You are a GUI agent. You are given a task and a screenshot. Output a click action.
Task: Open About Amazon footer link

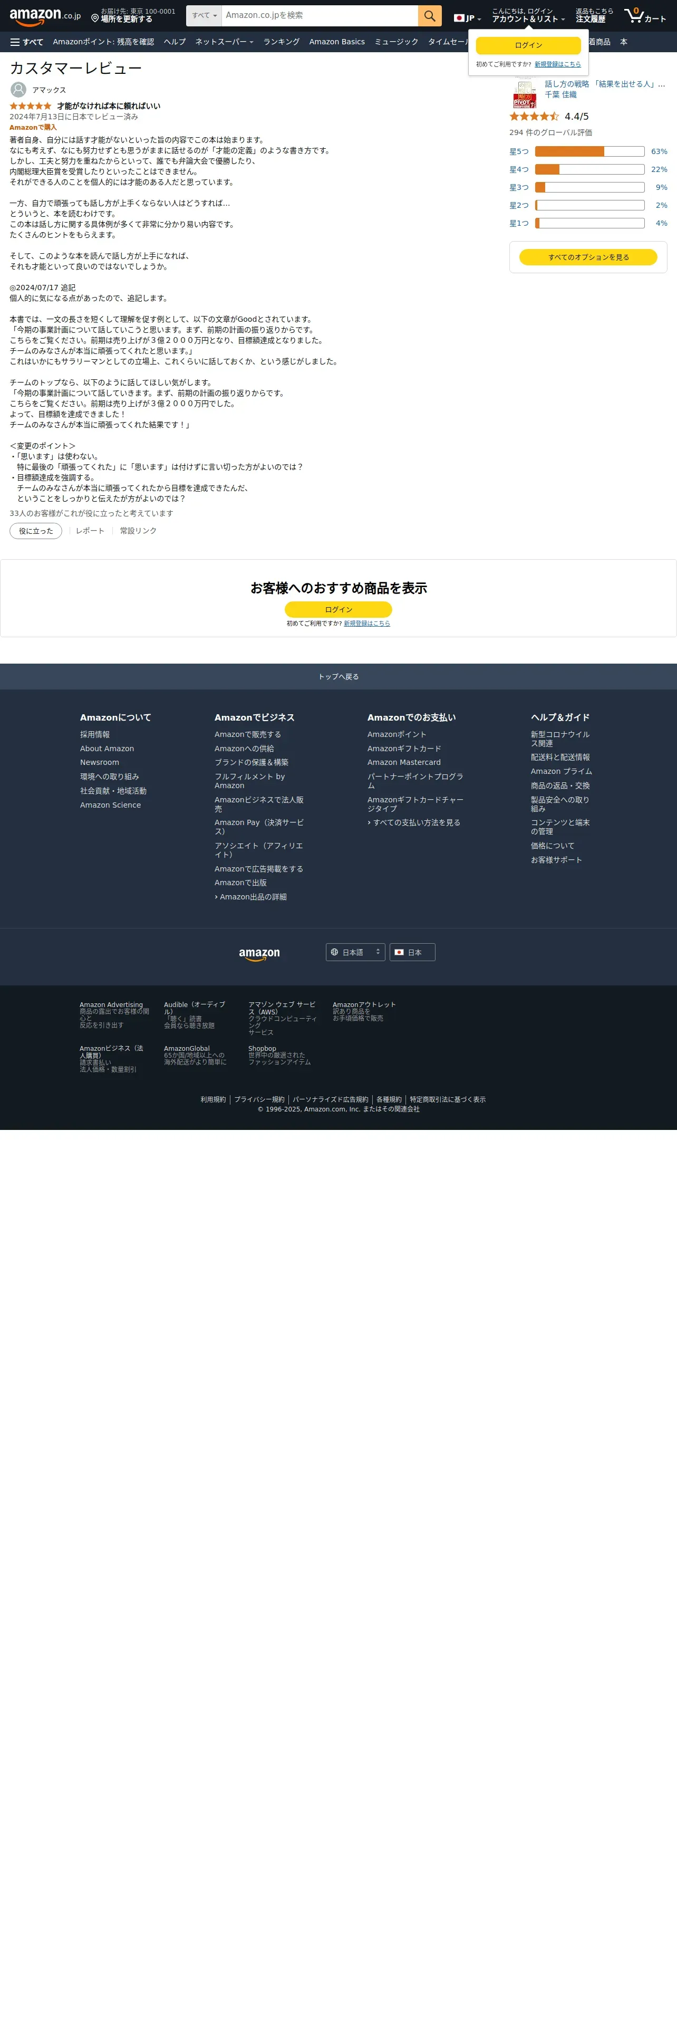pyautogui.click(x=107, y=749)
